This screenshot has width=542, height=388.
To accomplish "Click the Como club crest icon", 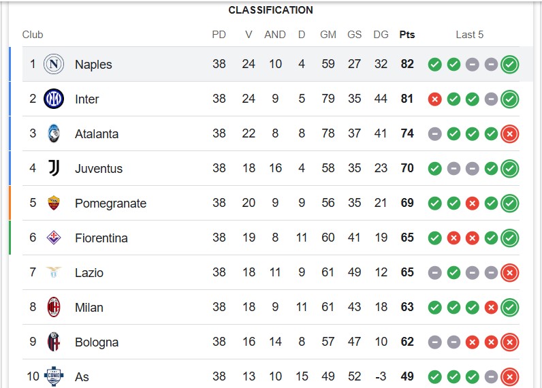I will 54,376.
